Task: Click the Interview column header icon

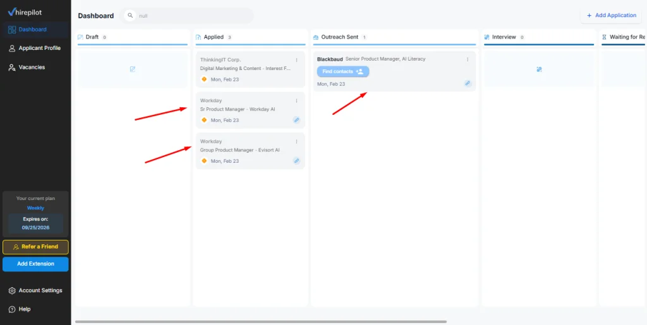Action: click(x=487, y=37)
